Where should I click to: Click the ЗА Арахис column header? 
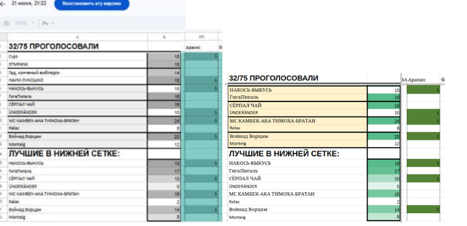click(x=414, y=80)
